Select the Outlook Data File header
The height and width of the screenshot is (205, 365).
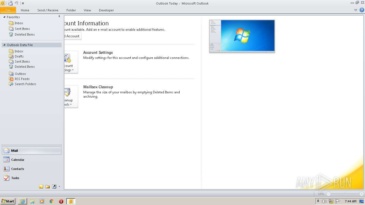coord(32,45)
